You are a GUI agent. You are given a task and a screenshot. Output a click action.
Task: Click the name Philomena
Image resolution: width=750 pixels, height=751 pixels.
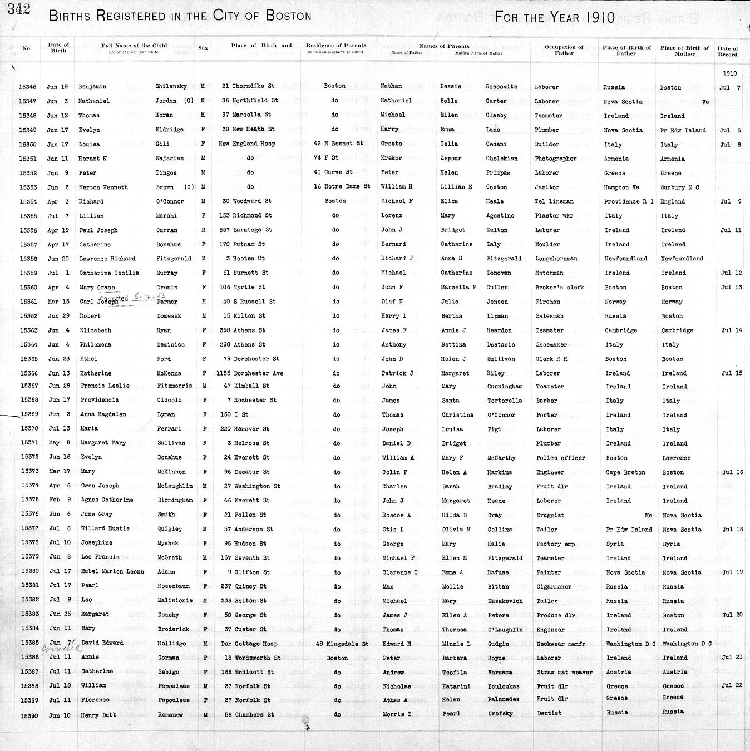pos(95,345)
